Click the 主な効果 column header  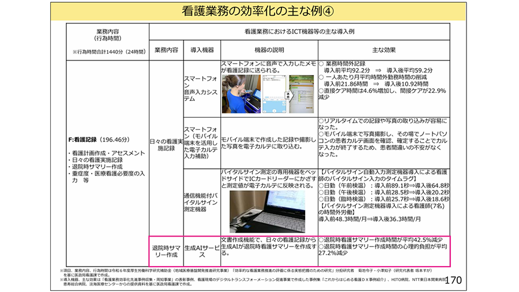click(x=383, y=50)
